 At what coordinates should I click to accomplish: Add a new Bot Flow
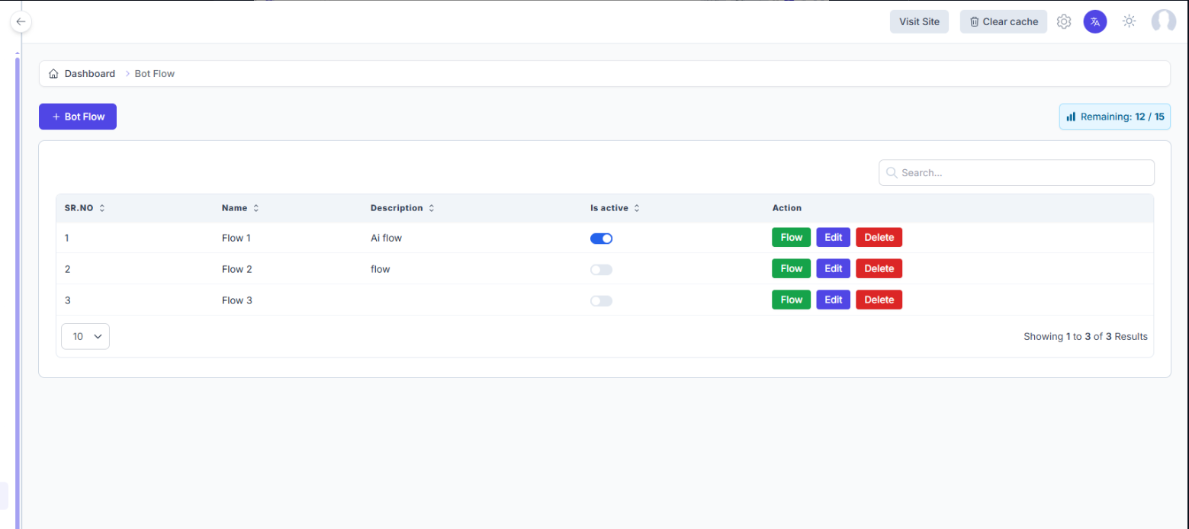[78, 117]
